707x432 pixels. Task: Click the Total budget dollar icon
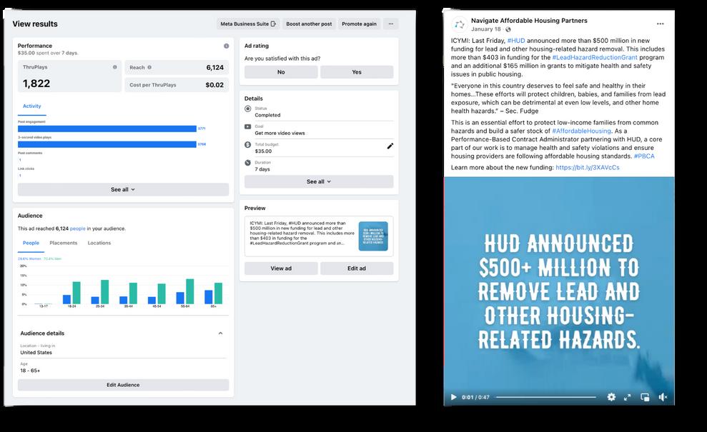tap(247, 145)
